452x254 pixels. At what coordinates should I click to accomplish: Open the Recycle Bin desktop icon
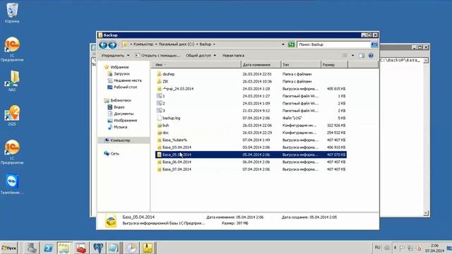[x=12, y=12]
